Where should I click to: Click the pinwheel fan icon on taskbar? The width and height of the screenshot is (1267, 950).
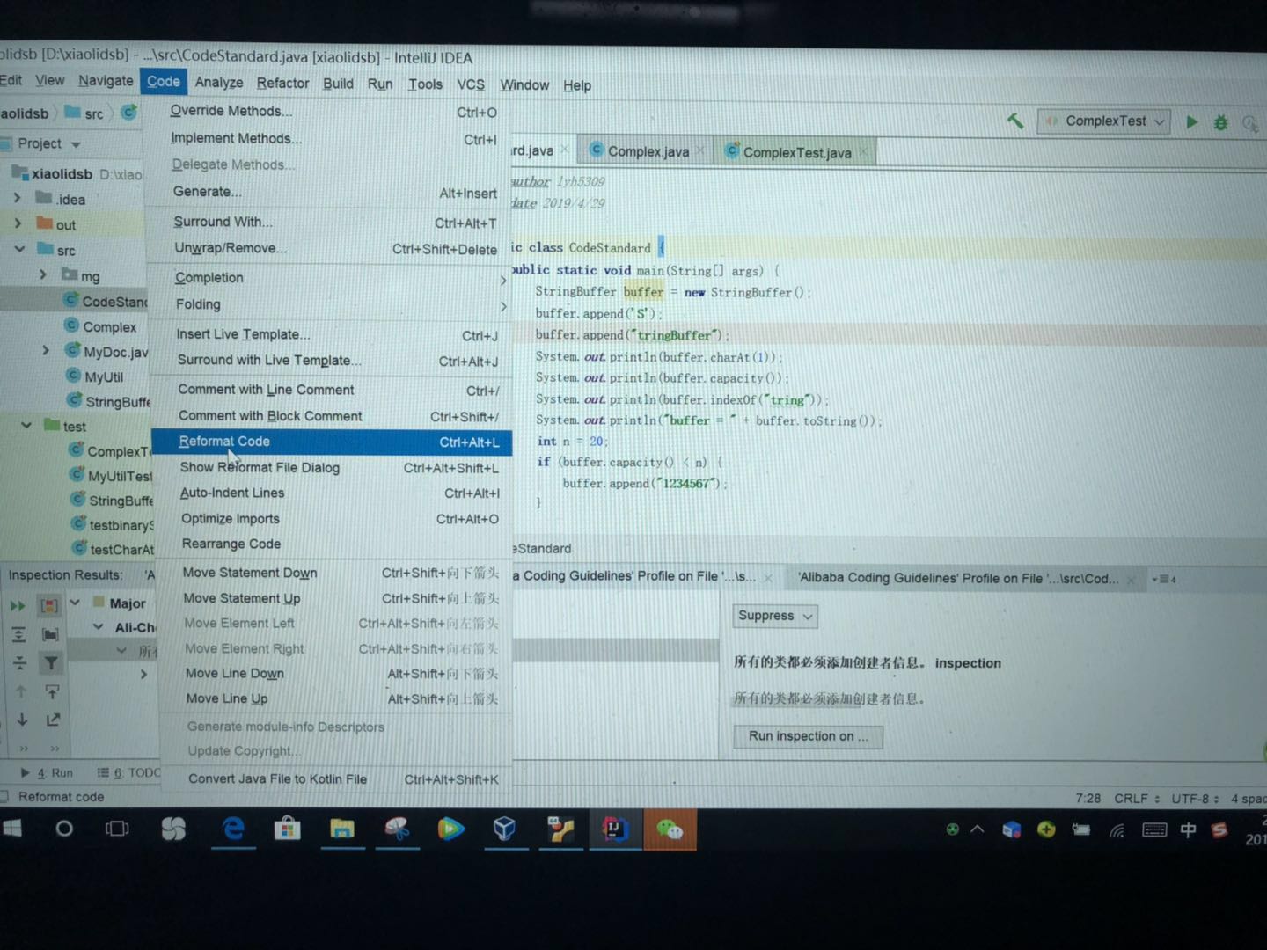173,829
